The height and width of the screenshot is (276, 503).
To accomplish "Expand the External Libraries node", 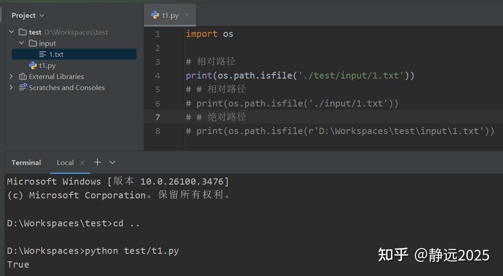I will 11,76.
